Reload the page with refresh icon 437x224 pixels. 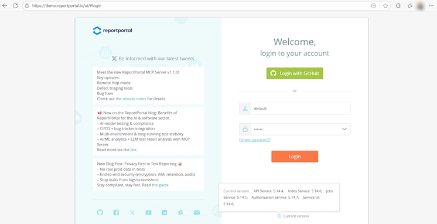pyautogui.click(x=15, y=6)
